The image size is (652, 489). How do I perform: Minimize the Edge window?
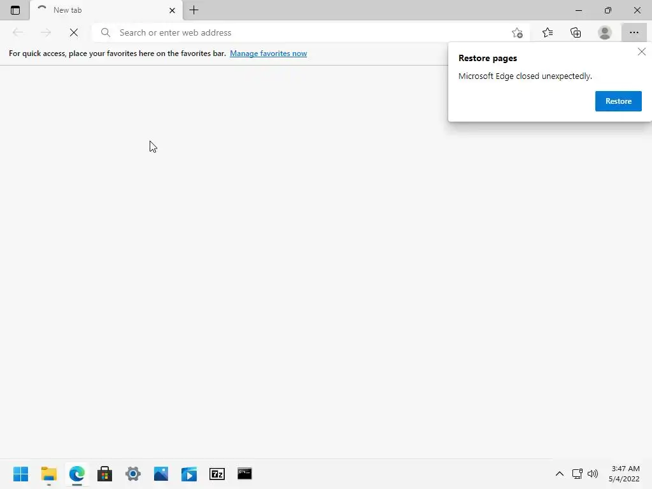578,10
